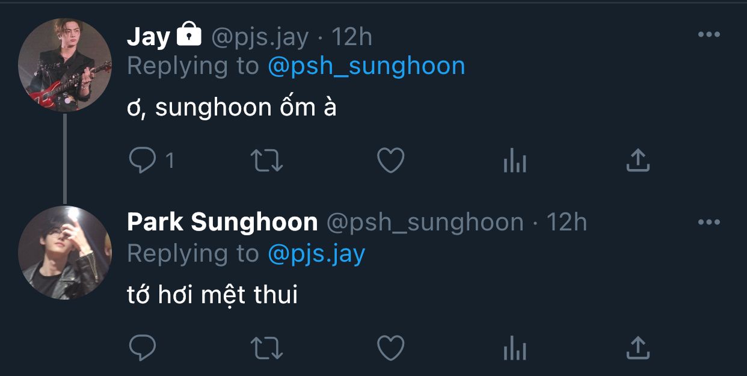The width and height of the screenshot is (747, 376).
Task: Like Jay's tweet with the heart icon
Action: pos(390,161)
